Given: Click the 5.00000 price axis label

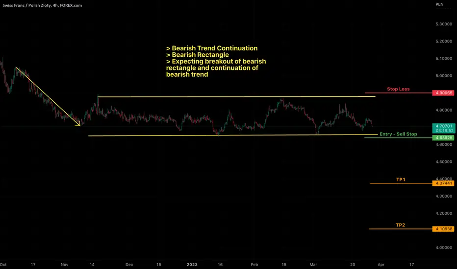Looking at the screenshot, I should click(x=444, y=76).
